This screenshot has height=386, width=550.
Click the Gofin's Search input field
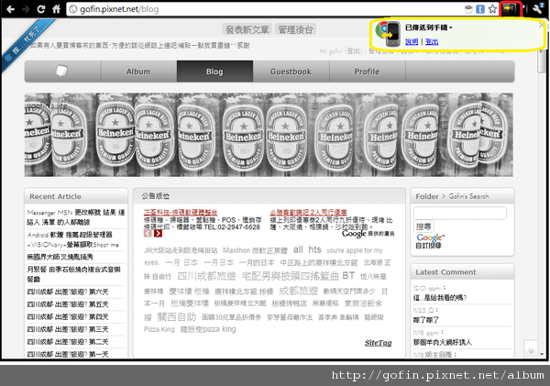click(x=460, y=213)
